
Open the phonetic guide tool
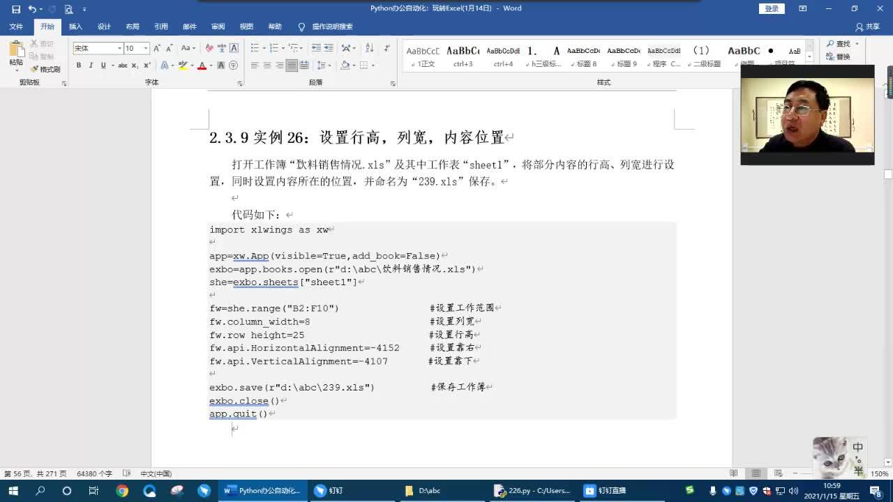(x=222, y=48)
